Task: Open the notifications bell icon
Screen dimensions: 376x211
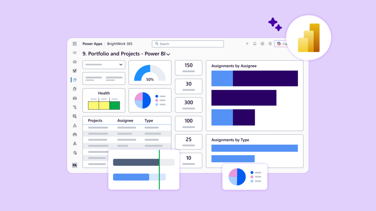Action: tap(254, 44)
